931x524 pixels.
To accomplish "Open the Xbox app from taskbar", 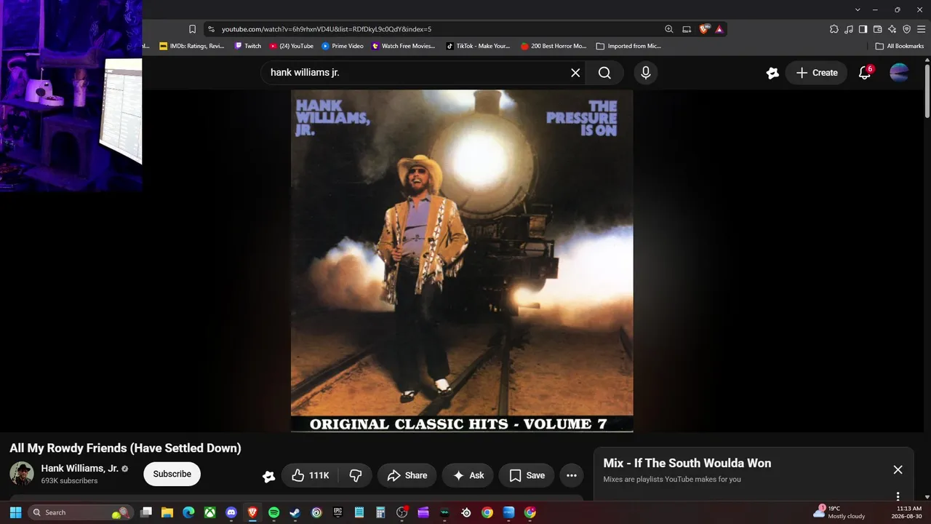I will (209, 512).
